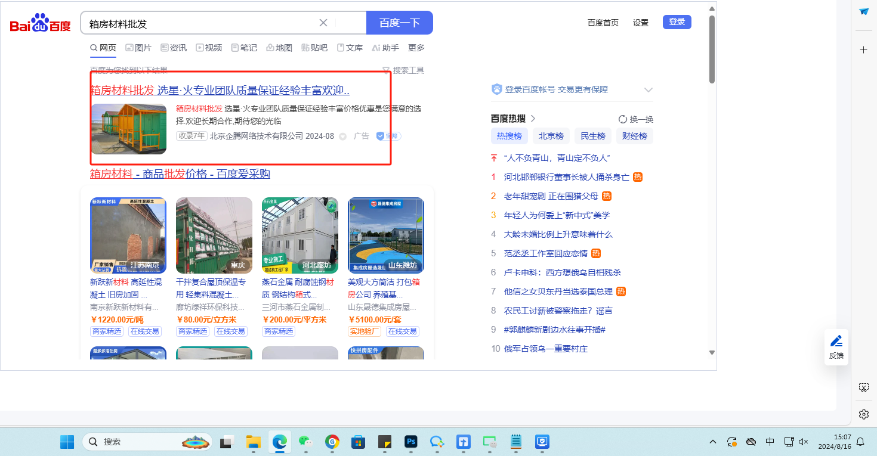Click the Baidu logo
877x456 pixels.
point(40,23)
